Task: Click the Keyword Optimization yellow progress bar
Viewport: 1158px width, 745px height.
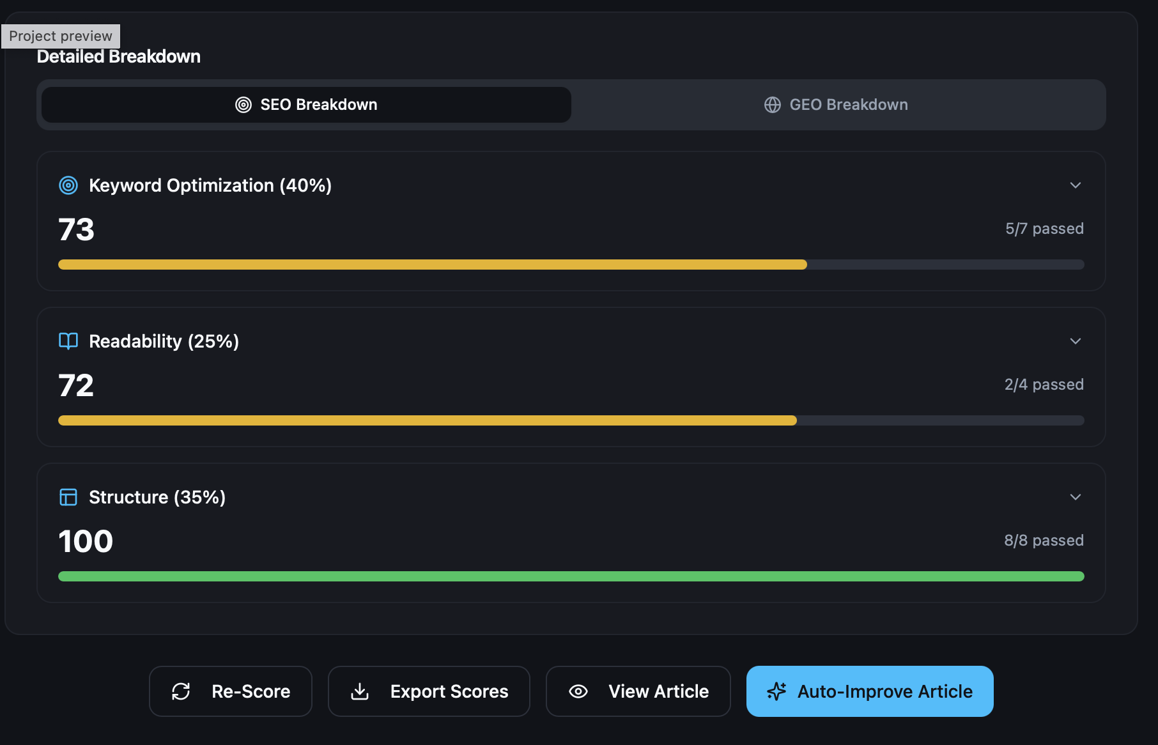Action: pos(433,265)
